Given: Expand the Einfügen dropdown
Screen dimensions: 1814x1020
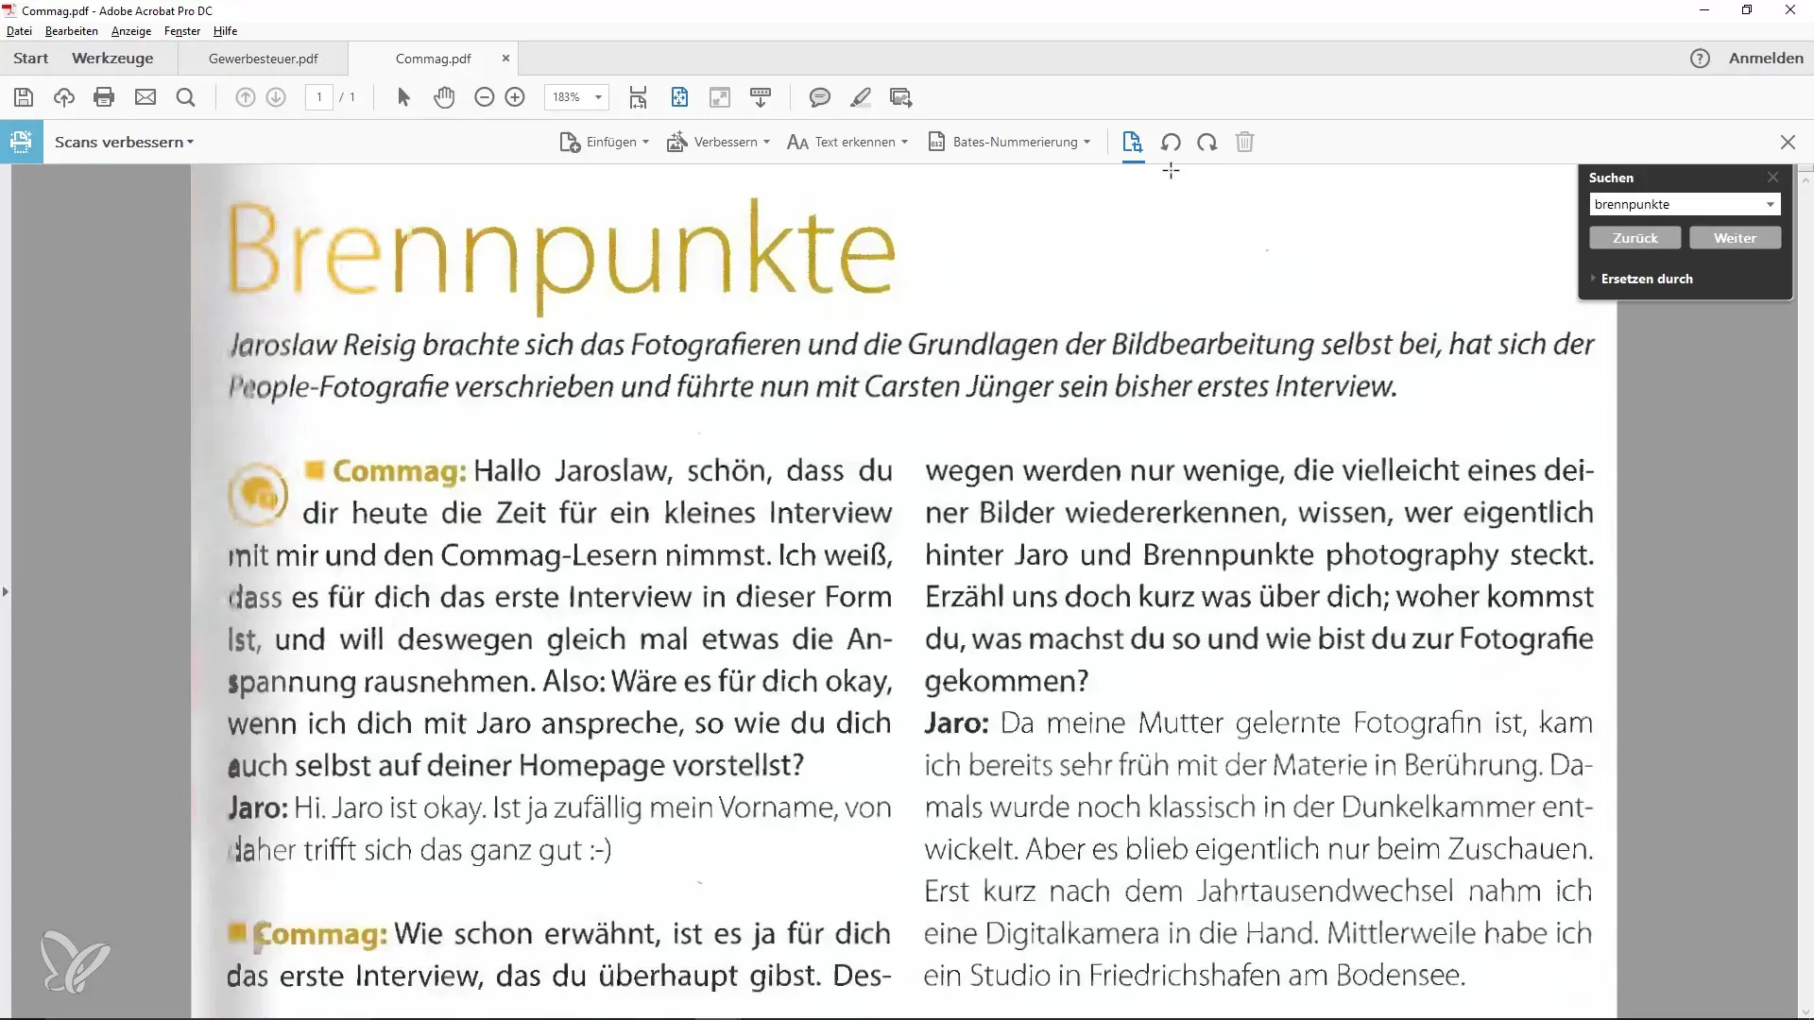Looking at the screenshot, I should [605, 143].
